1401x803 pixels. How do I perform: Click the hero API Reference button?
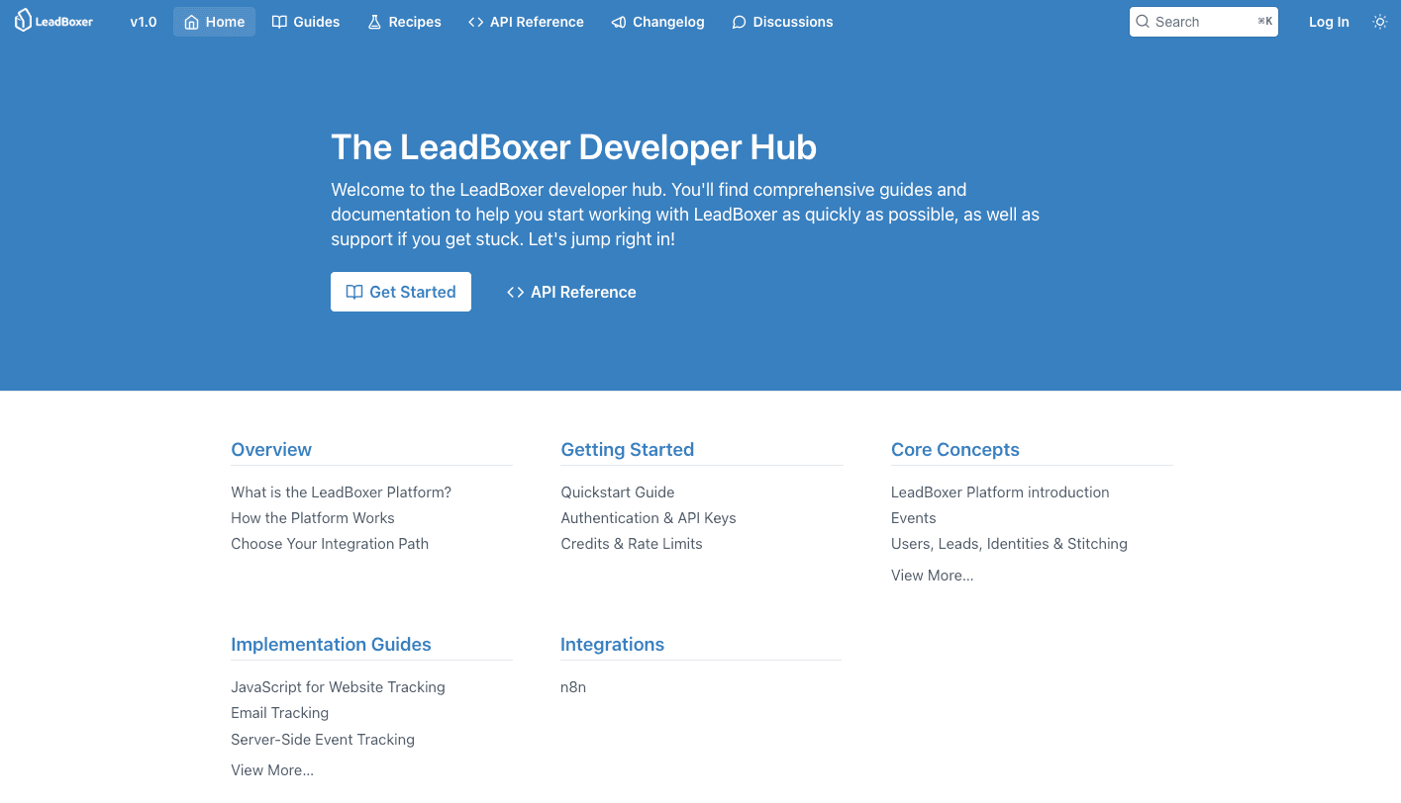pyautogui.click(x=571, y=292)
